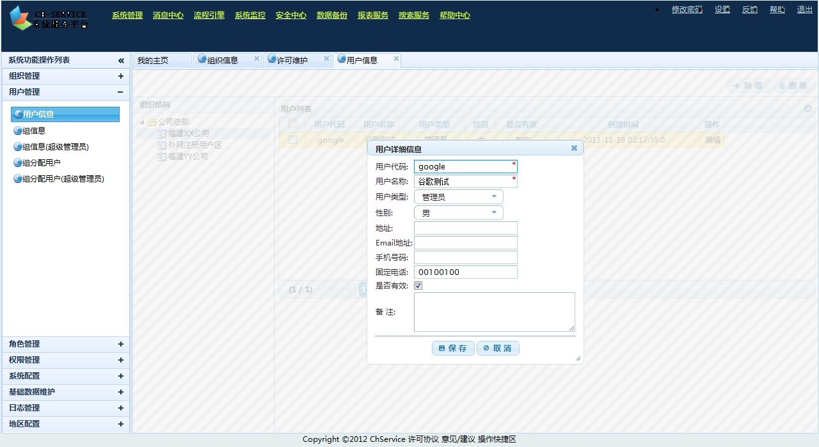This screenshot has width=819, height=447.
Task: Select 福建XX公司 in the organization tree
Action: [x=189, y=134]
